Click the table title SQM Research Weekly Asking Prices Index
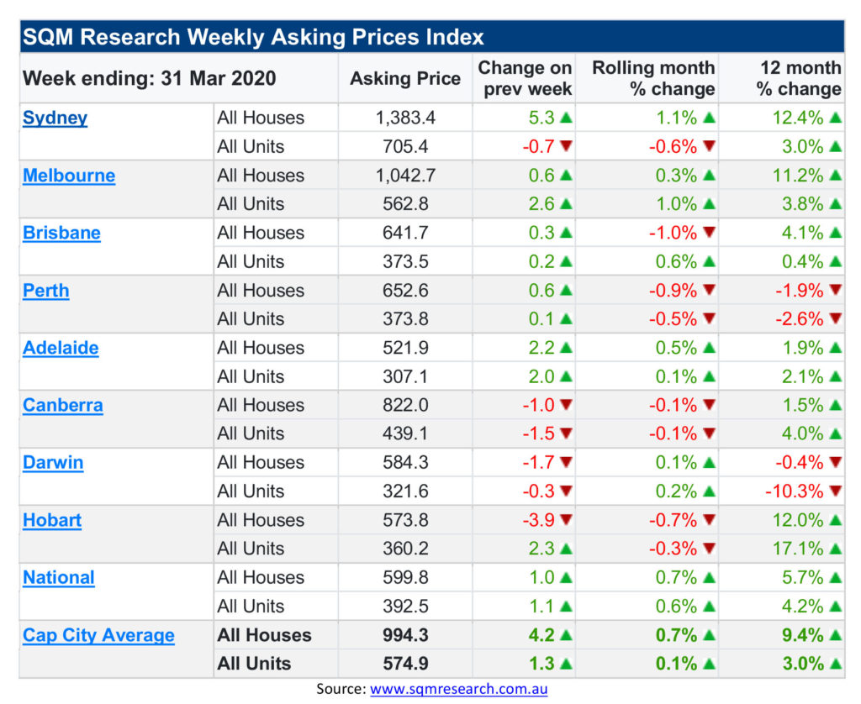The height and width of the screenshot is (704, 861). point(253,37)
